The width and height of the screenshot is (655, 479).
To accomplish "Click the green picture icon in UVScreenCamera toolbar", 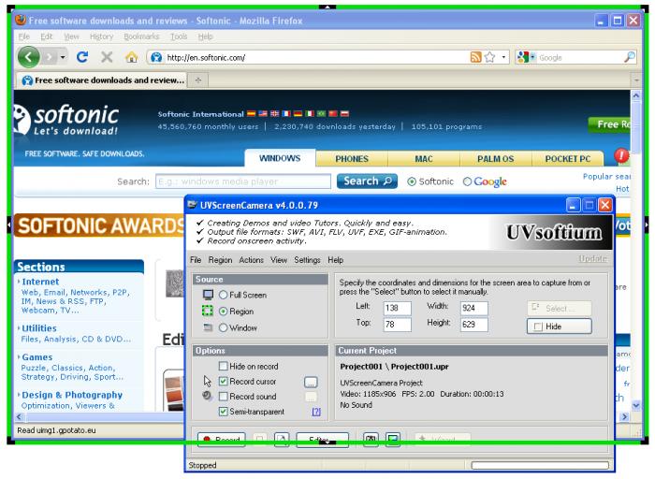I will click(x=393, y=440).
